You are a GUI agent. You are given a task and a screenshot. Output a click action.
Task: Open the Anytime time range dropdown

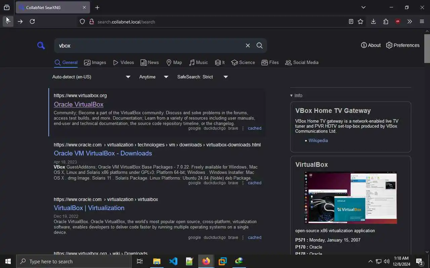pos(154,77)
